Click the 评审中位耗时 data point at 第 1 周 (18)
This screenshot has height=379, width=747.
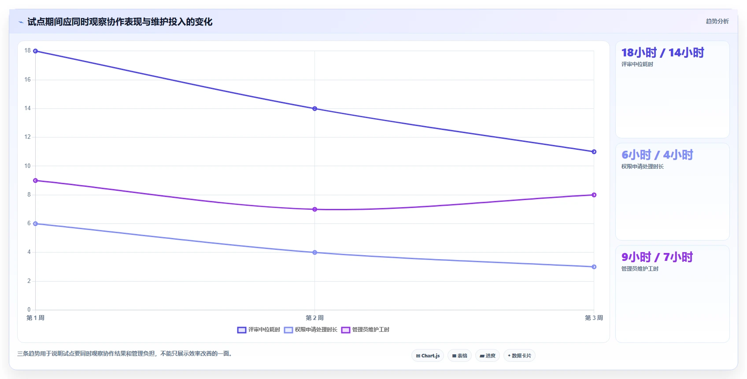pos(36,51)
